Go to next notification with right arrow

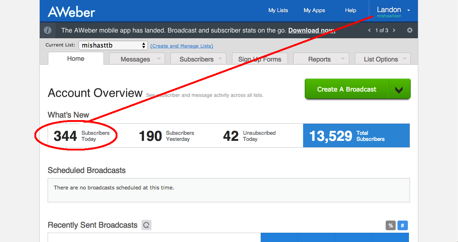click(x=394, y=30)
